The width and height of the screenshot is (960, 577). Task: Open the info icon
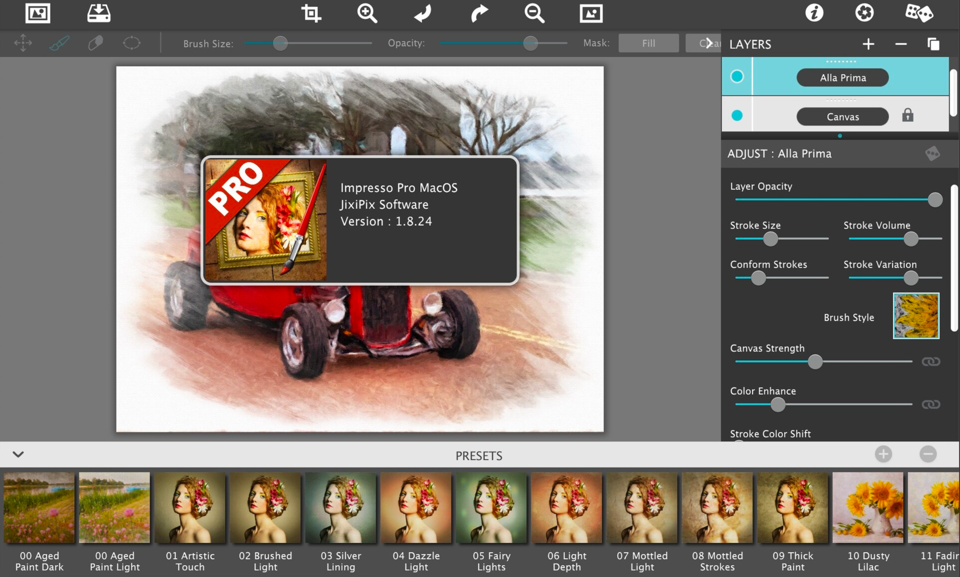point(814,13)
